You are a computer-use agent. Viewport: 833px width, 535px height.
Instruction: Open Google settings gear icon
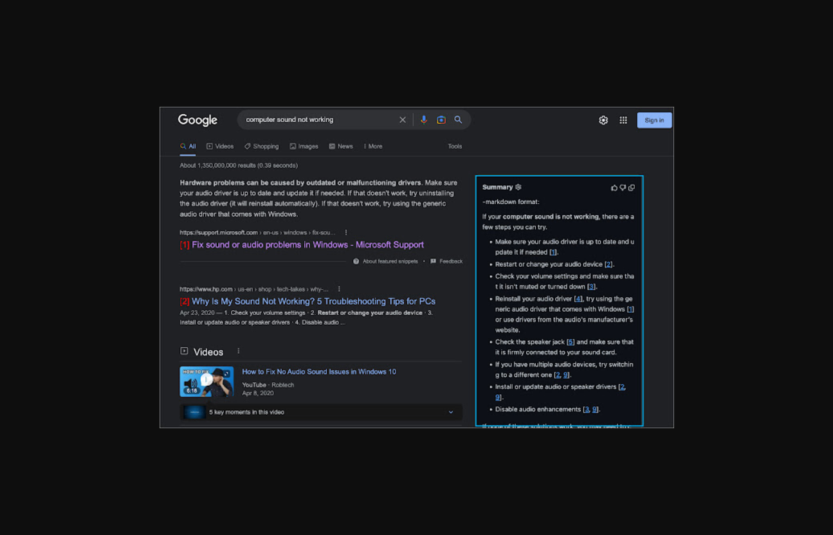[603, 120]
